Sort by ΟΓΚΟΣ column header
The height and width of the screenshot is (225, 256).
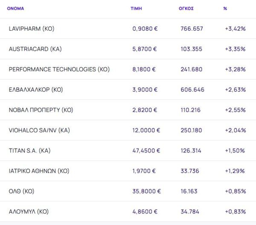pyautogui.click(x=186, y=9)
